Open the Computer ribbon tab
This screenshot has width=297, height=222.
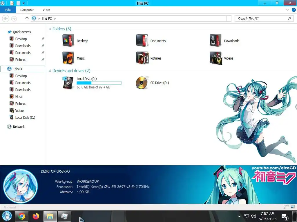[x=27, y=10]
